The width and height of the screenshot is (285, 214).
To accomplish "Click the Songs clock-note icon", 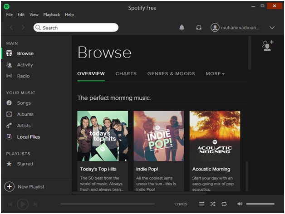I will (9, 103).
